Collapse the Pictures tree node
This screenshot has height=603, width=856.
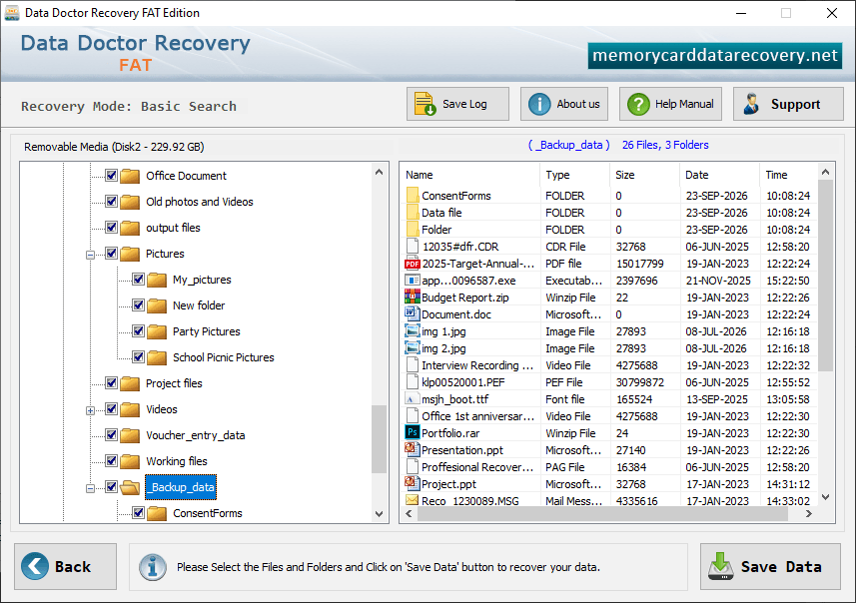point(90,255)
